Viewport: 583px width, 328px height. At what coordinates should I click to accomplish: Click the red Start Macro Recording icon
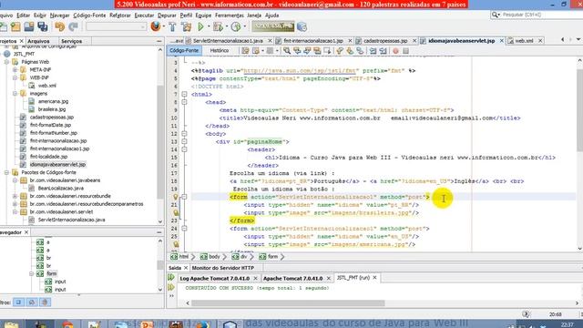(x=395, y=51)
